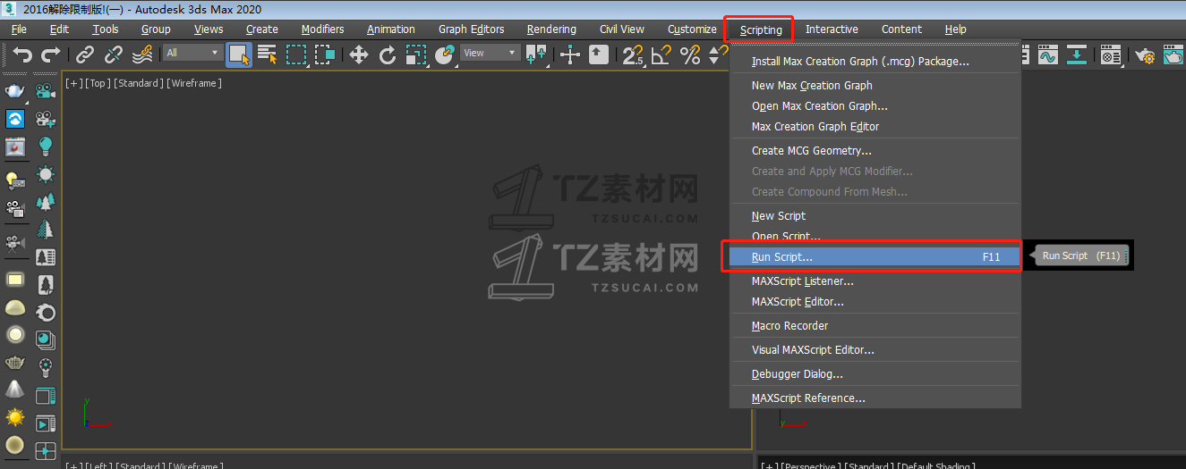Click the two-trees icon in left sidebar
The width and height of the screenshot is (1186, 469).
[x=45, y=201]
